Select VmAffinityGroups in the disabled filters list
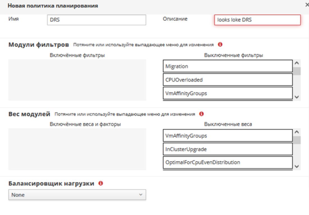 pyautogui.click(x=228, y=93)
